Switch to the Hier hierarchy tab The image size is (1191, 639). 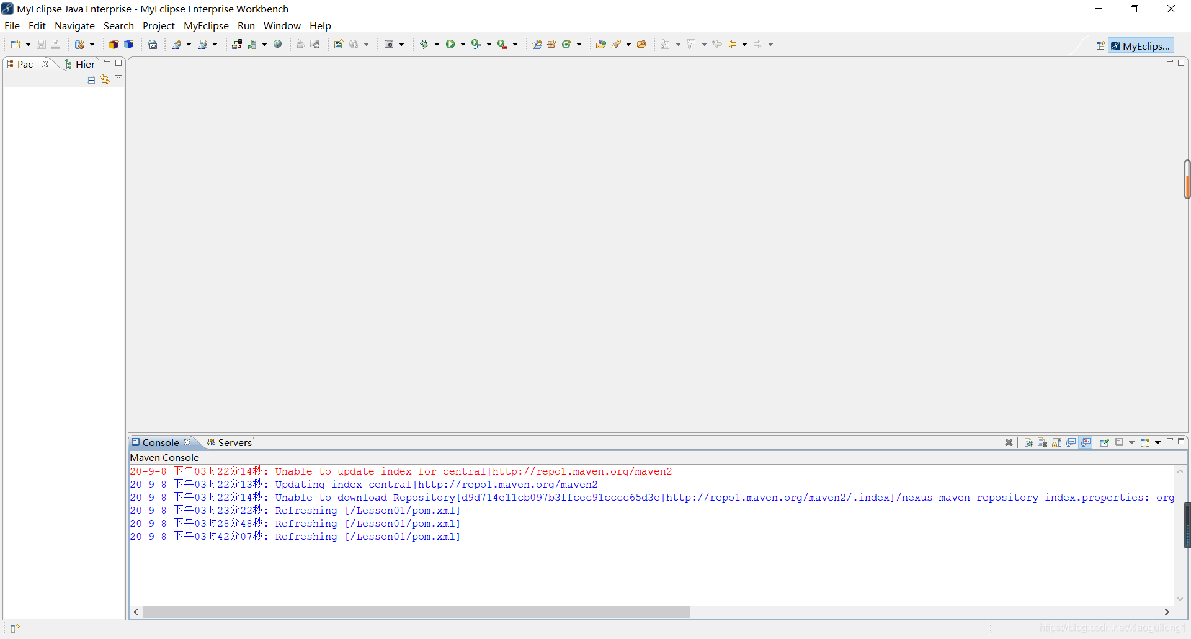click(80, 64)
